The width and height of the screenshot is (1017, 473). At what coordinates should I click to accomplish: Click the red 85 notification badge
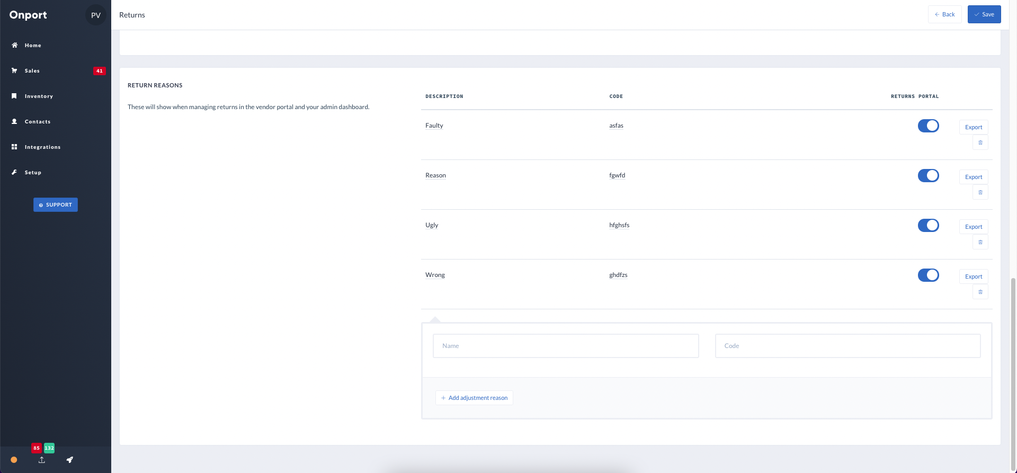(x=37, y=448)
